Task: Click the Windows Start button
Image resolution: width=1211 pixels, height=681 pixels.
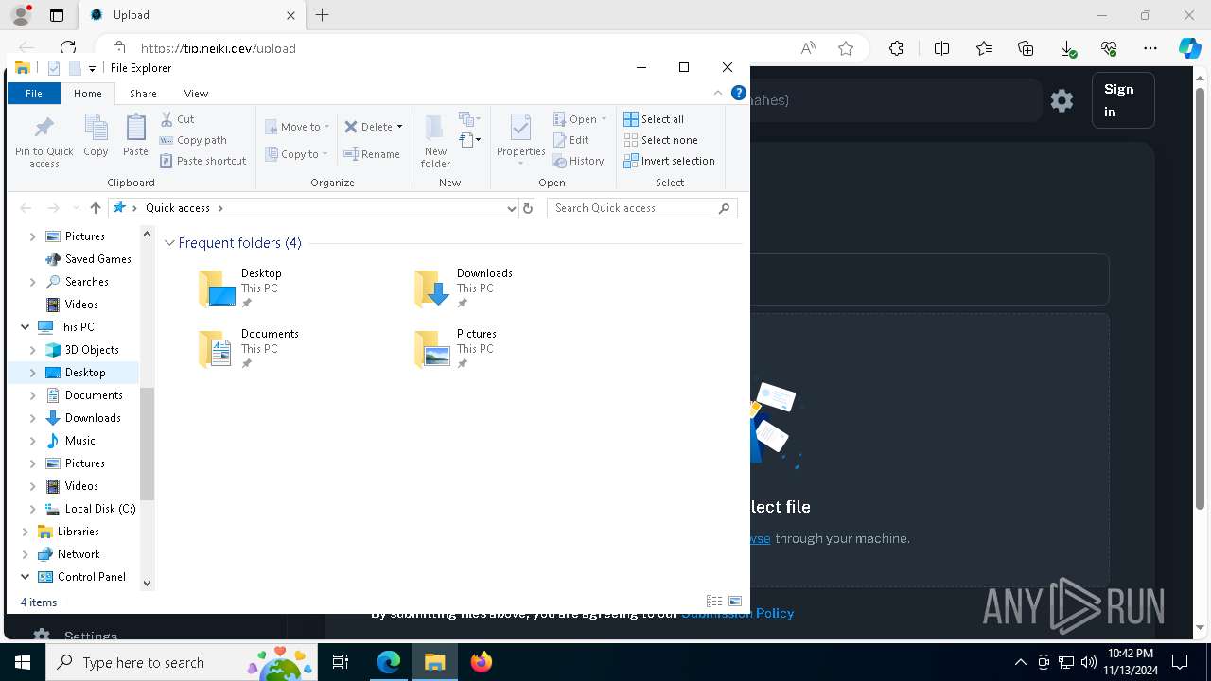Action: pos(23,662)
